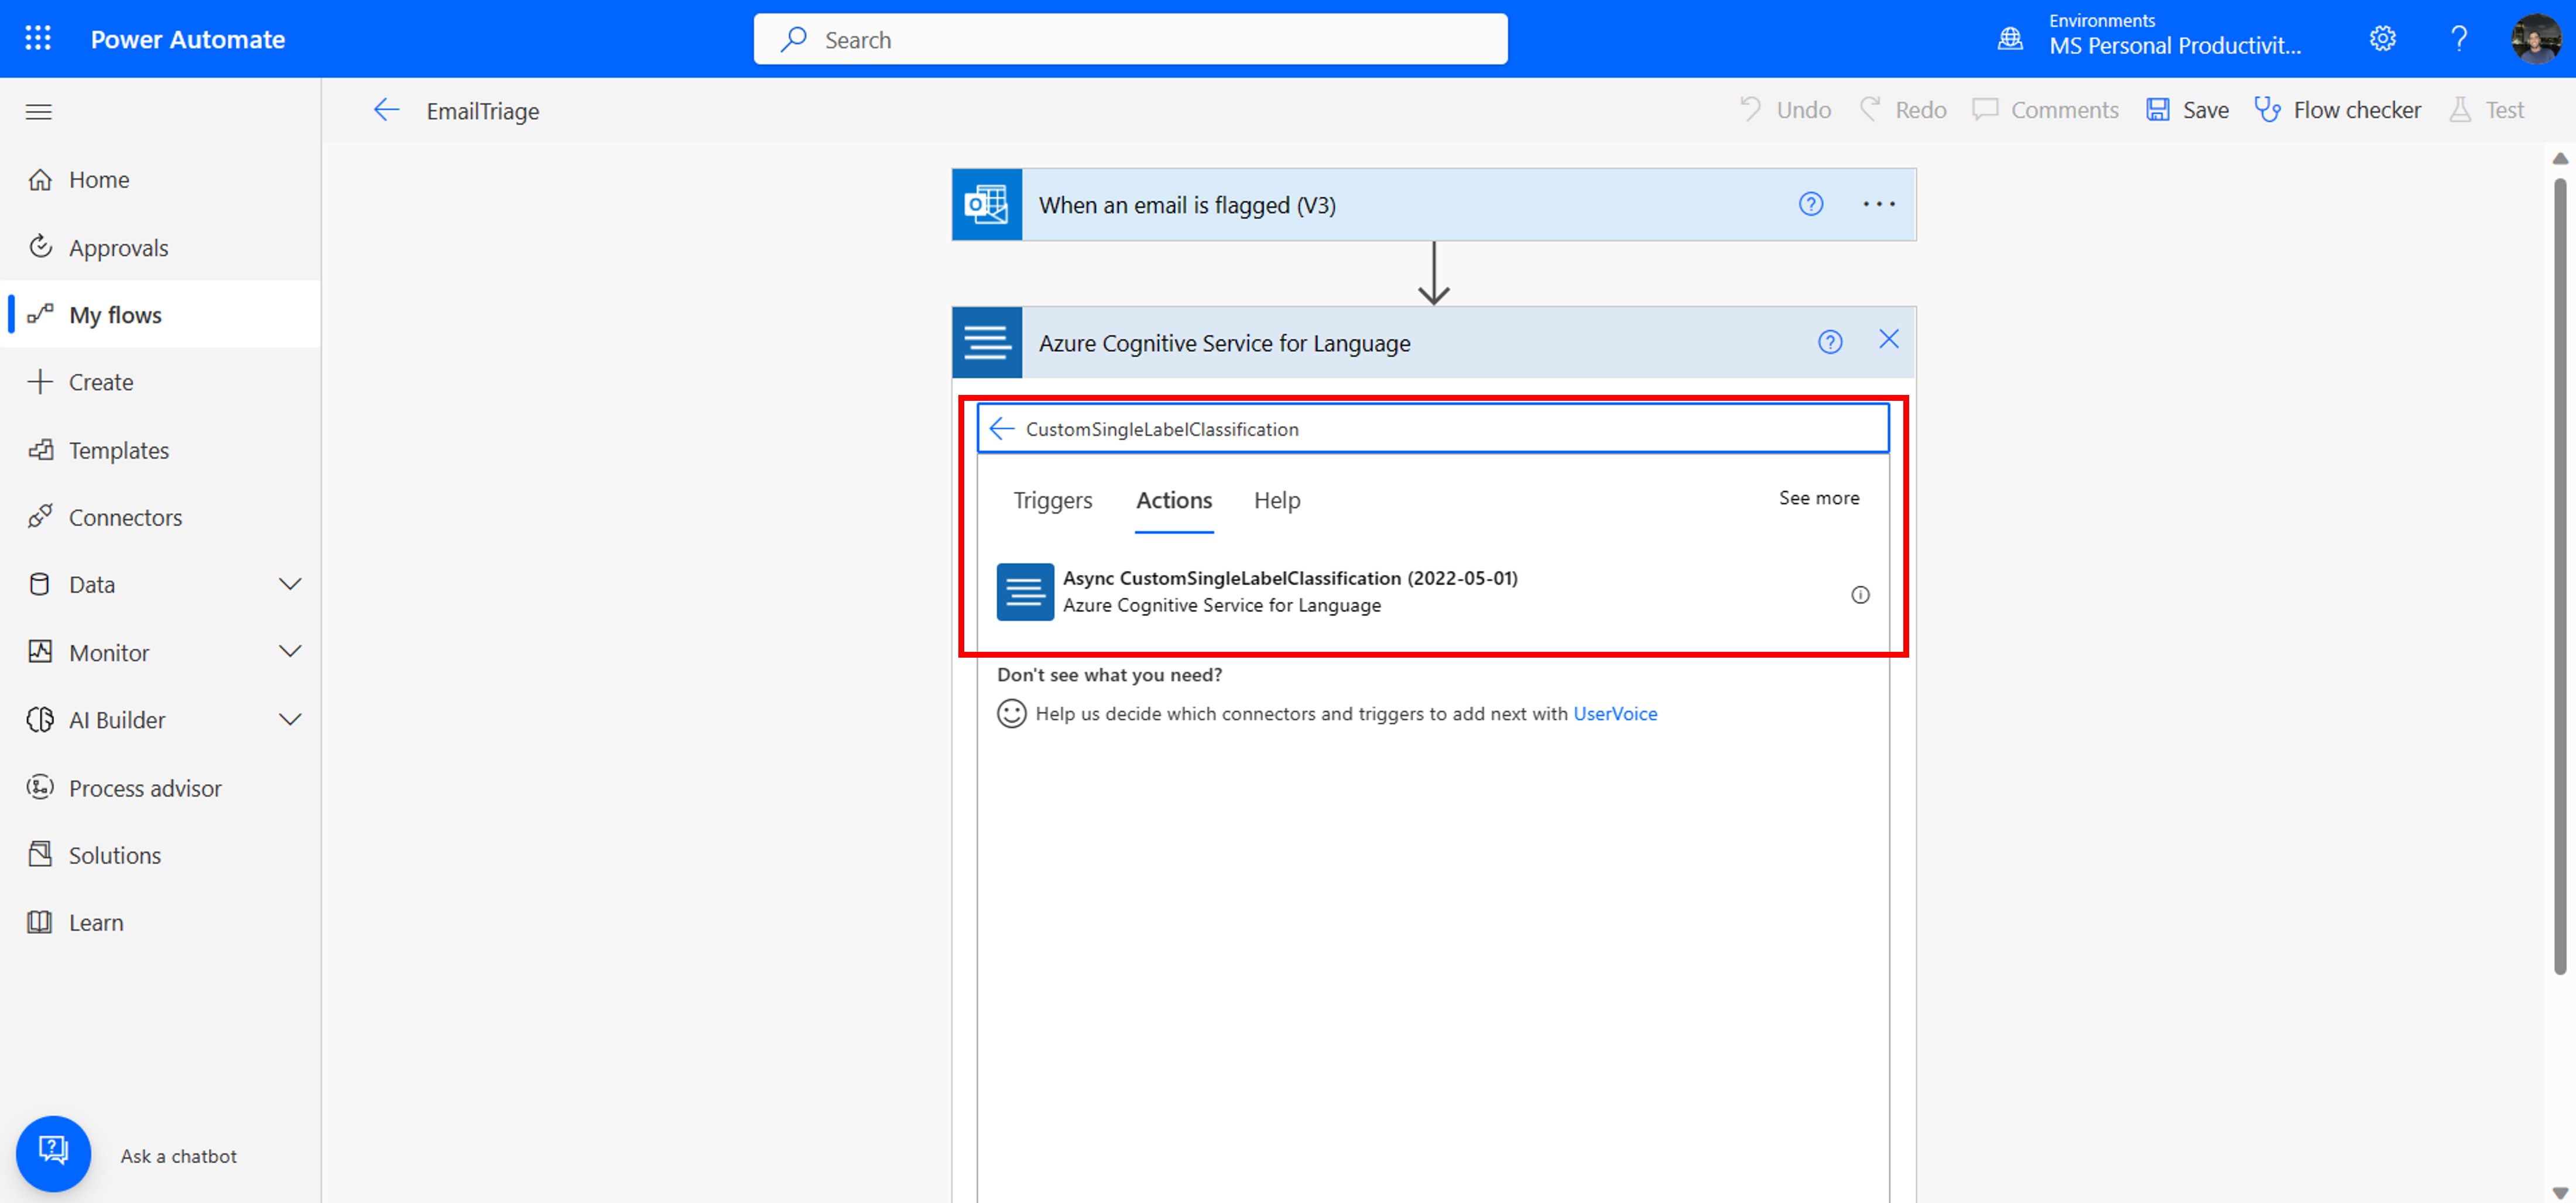
Task: Switch to the Triggers tab
Action: pos(1052,500)
